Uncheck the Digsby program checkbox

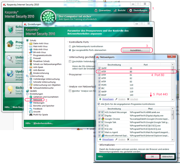pyautogui.click(x=99, y=115)
